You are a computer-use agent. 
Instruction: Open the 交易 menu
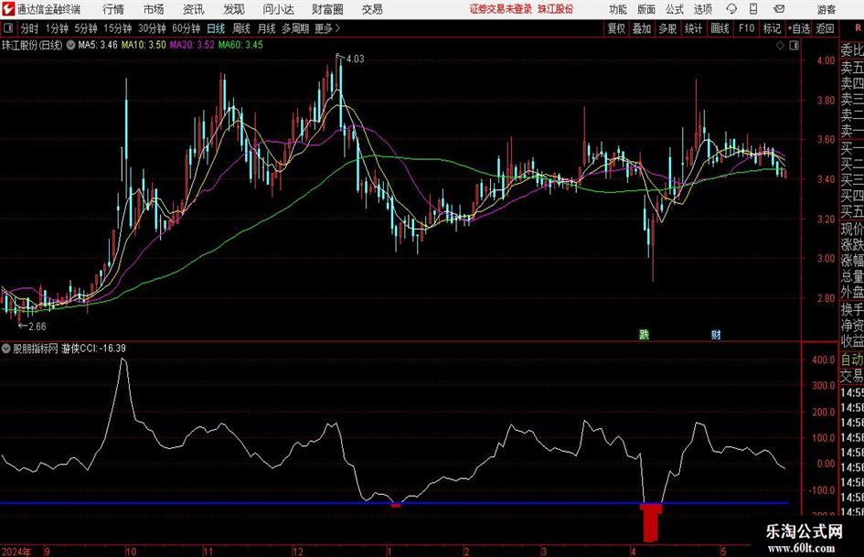pyautogui.click(x=372, y=9)
